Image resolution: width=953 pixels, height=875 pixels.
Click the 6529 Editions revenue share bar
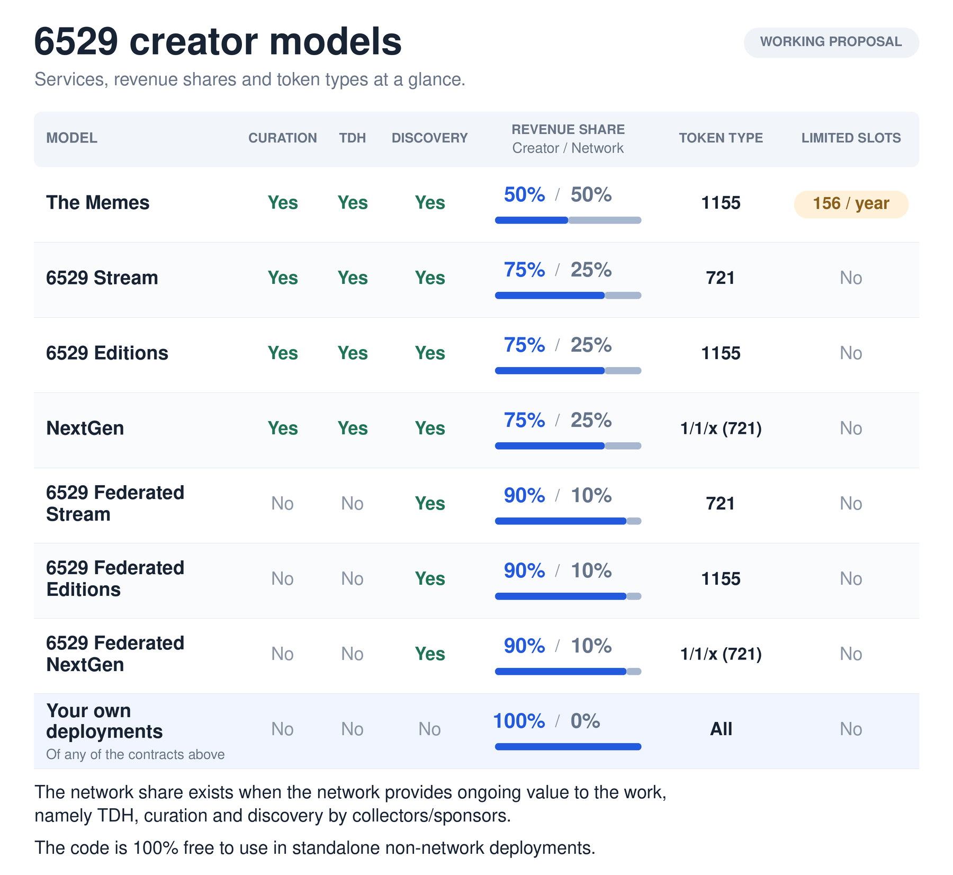568,371
